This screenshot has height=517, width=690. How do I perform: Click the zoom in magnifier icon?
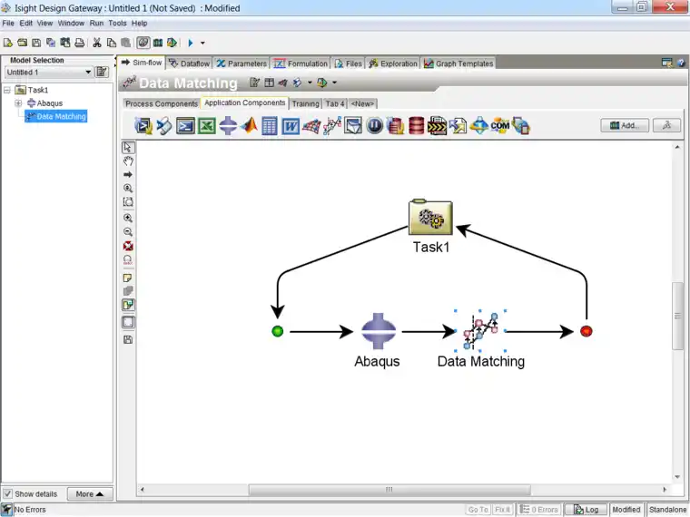[x=128, y=218]
